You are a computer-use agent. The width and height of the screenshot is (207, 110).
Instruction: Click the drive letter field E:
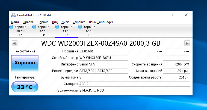(x=104, y=77)
